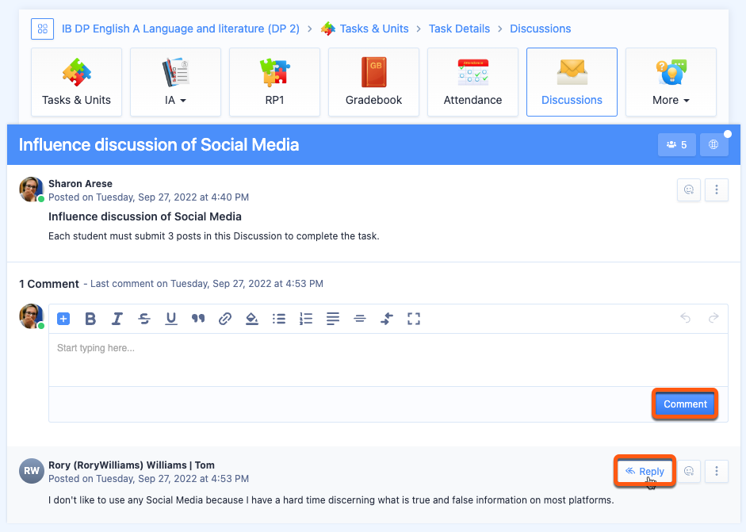Viewport: 746px width, 532px height.
Task: Submit with the Comment button
Action: (x=685, y=404)
